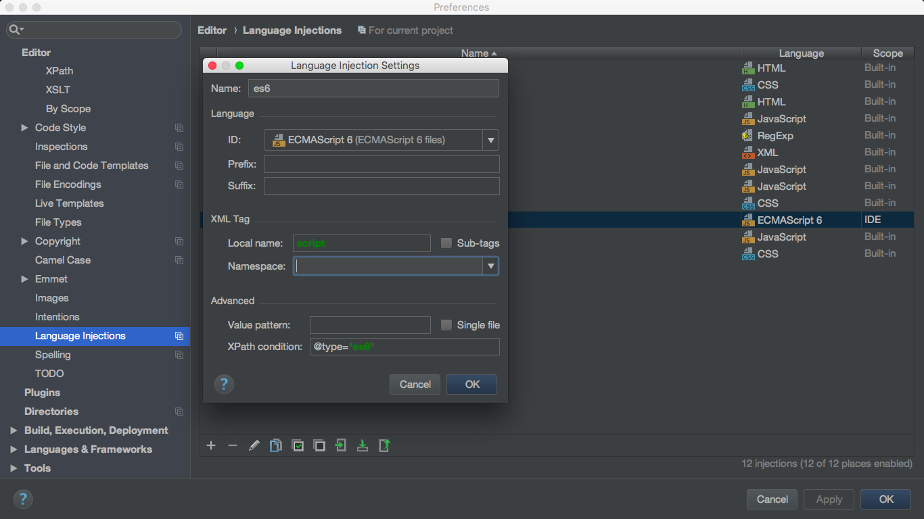Open the Namespace dropdown arrow
The width and height of the screenshot is (924, 519).
tap(490, 266)
